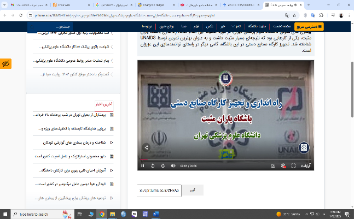354x219 pixels.
Task: Open news link about strategic drug product
Action: (x=70, y=156)
